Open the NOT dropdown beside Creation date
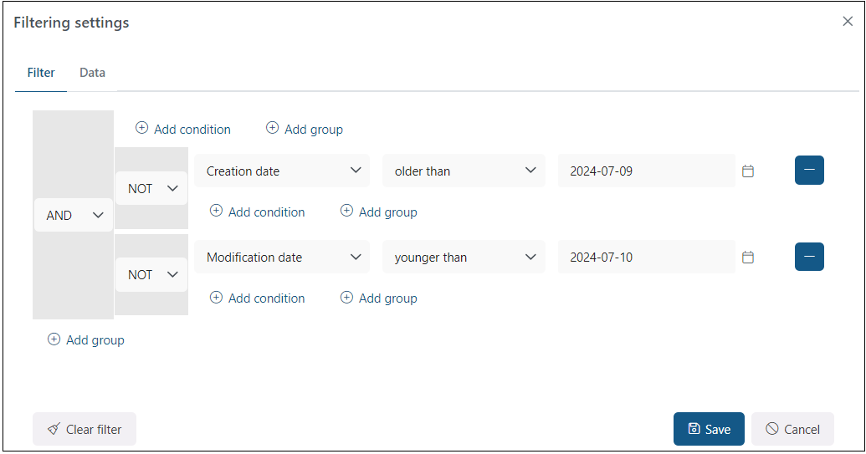Image resolution: width=866 pixels, height=454 pixels. [151, 188]
